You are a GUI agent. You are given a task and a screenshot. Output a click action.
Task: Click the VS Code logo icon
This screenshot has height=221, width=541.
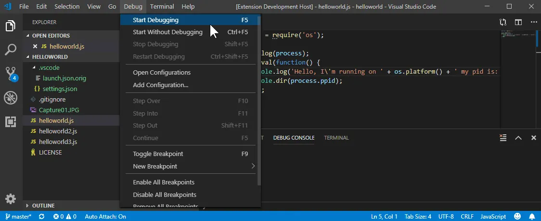8,6
